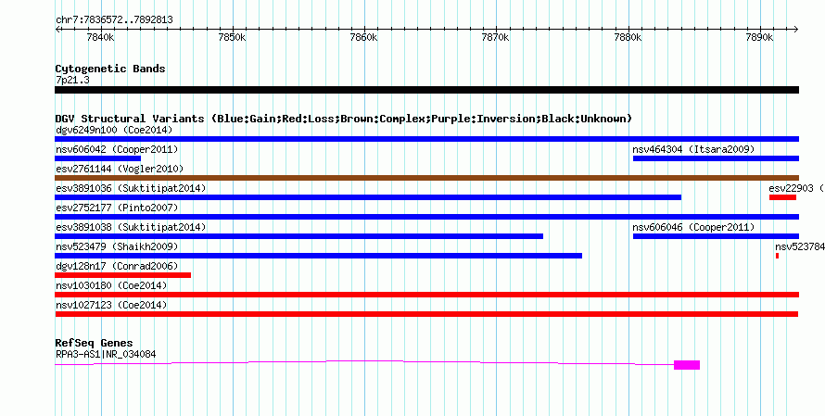Image resolution: width=825 pixels, height=416 pixels.
Task: Click the 7850k ruler tick label
Action: [x=232, y=38]
